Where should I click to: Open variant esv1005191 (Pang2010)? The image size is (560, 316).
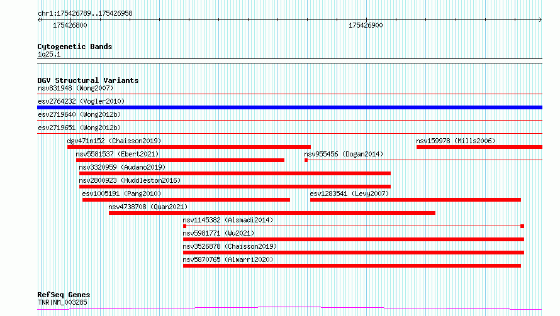point(121,193)
